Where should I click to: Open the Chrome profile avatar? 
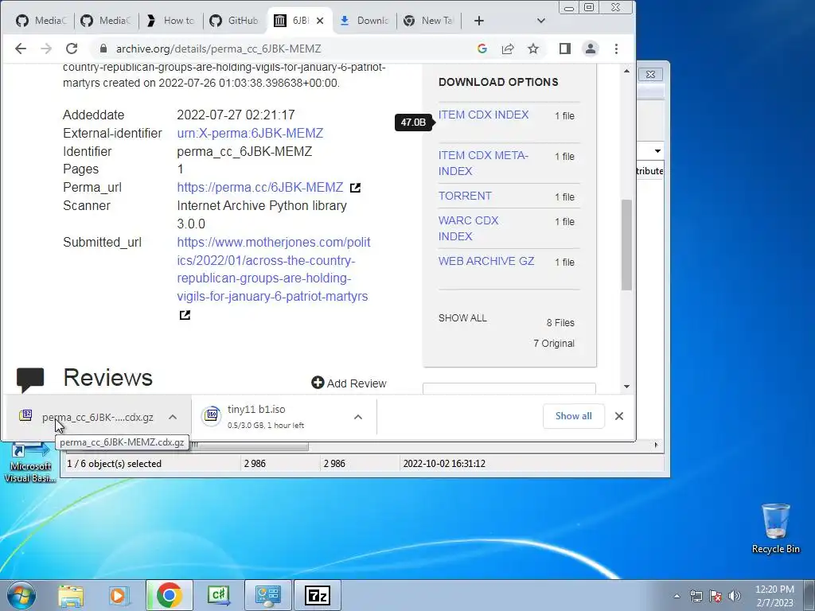(591, 49)
